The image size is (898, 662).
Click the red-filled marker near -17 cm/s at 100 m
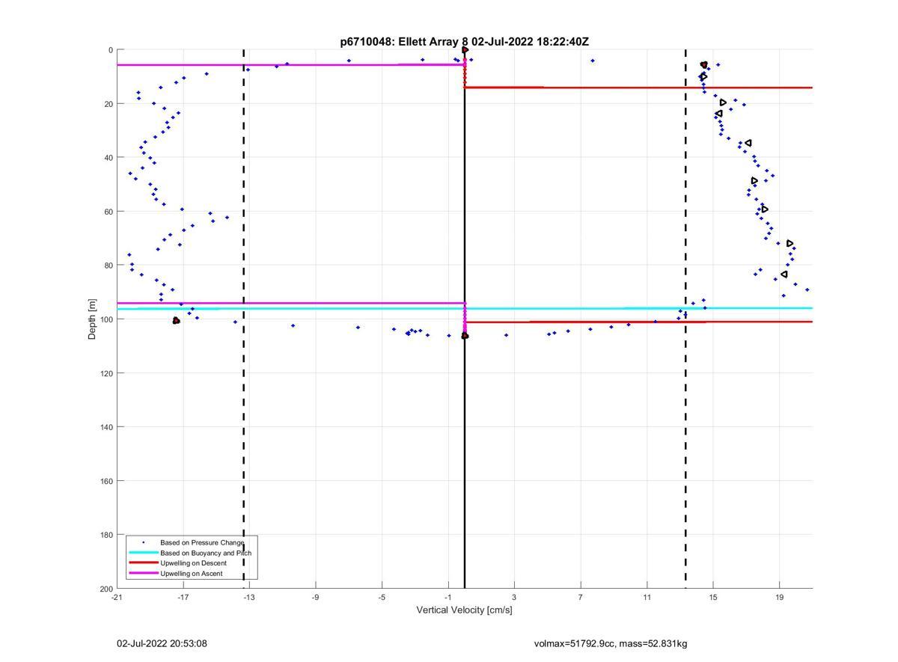[x=177, y=321]
